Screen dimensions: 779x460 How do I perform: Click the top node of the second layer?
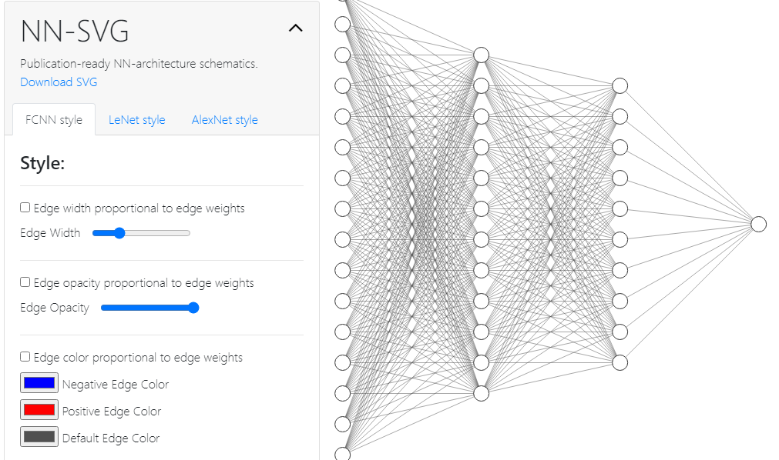coord(482,55)
